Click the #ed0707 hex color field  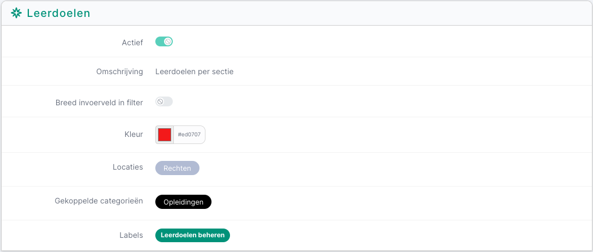point(189,135)
